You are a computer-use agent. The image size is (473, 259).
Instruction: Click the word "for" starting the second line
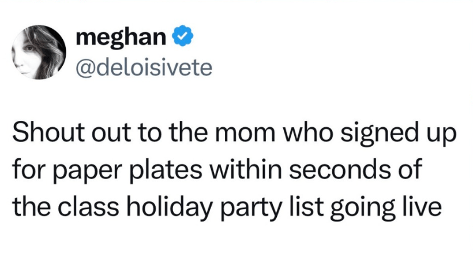(29, 169)
